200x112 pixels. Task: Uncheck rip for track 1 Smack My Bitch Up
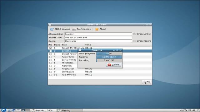51,48
